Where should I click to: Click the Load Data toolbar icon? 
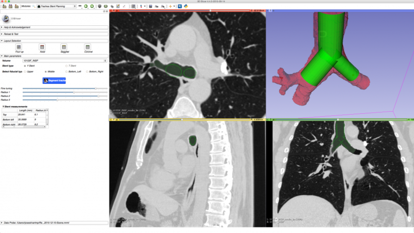tap(5, 6)
